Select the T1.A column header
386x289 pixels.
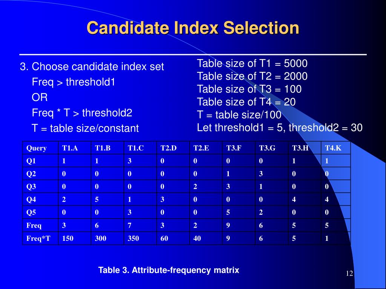point(70,148)
